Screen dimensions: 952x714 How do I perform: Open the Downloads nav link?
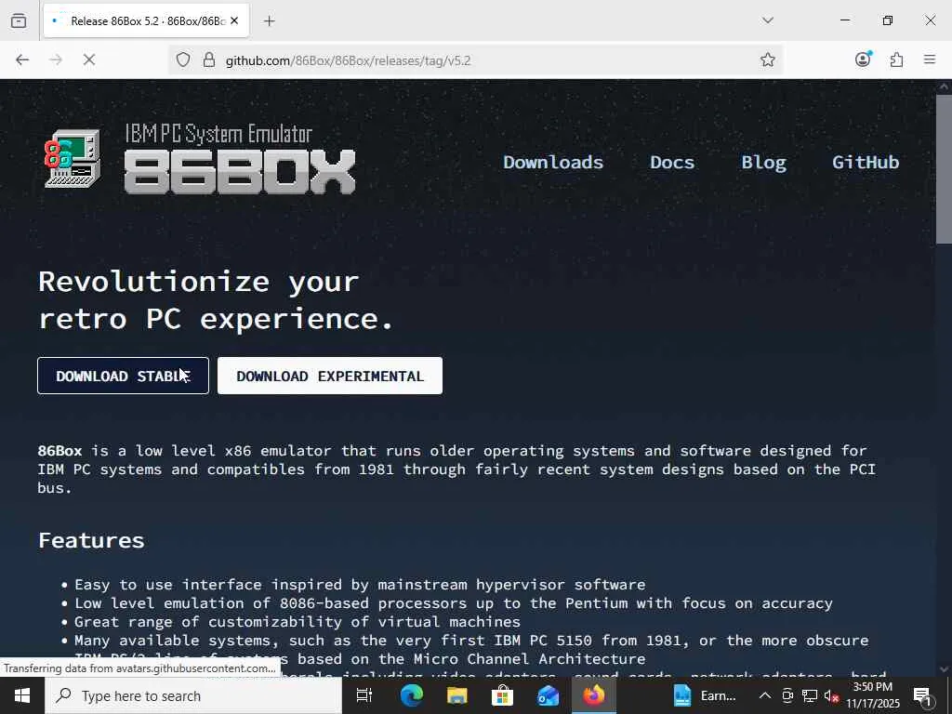[x=553, y=162]
